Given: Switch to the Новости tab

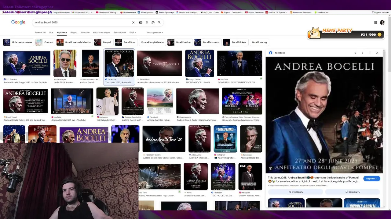Looking at the screenshot, I should (85, 33).
